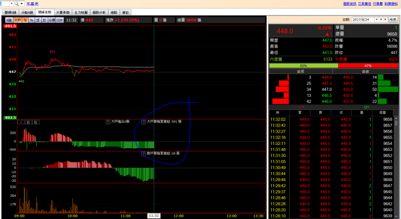This screenshot has height=219, width=401.
Task: Switch to the 即時走勢 tab
Action: (45, 12)
